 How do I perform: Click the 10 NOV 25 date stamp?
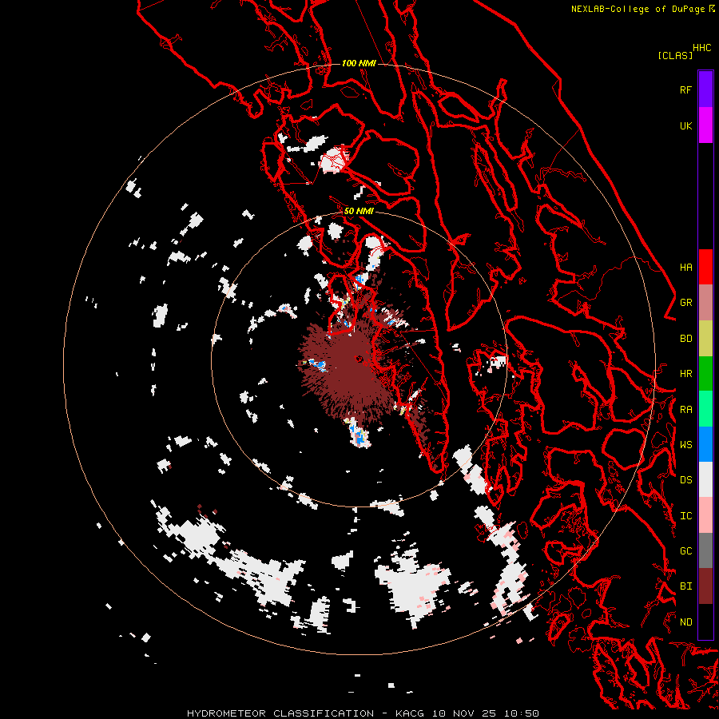tap(467, 713)
